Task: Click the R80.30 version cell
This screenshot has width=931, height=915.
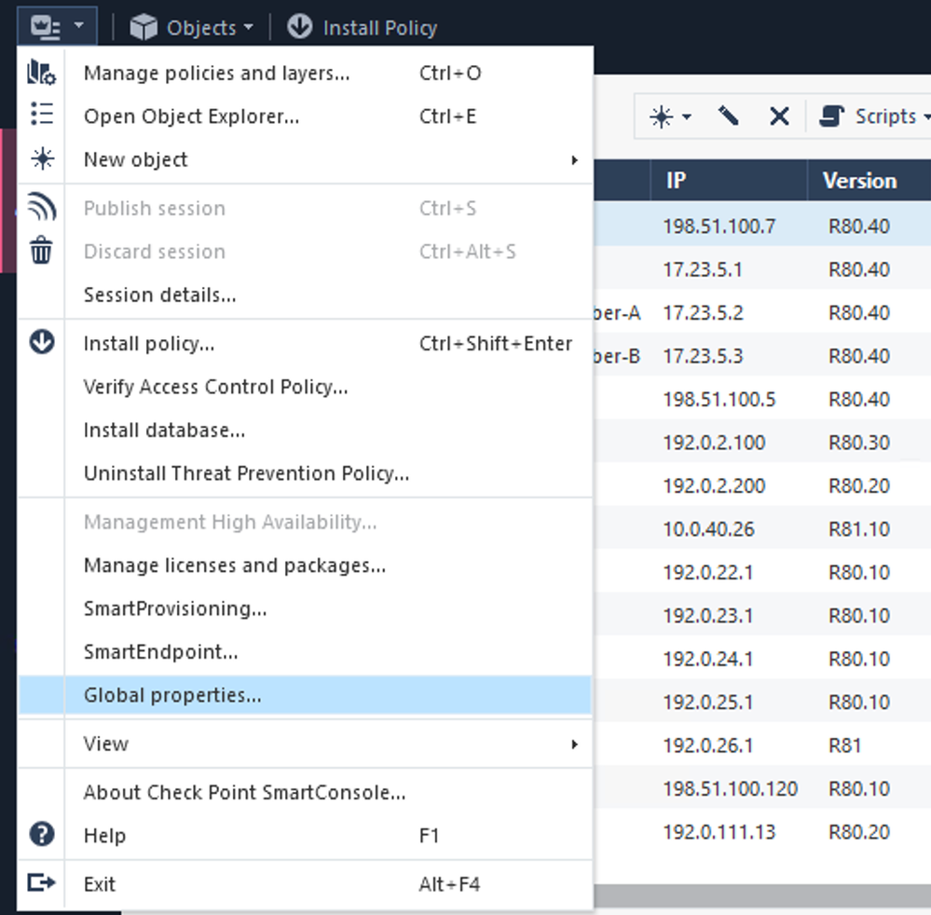Action: 859,443
